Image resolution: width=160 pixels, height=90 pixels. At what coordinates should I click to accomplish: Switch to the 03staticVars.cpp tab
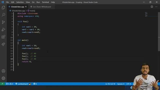point(17,7)
